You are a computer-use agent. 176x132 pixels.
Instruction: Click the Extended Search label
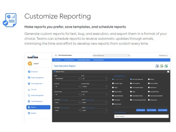pos(120,76)
